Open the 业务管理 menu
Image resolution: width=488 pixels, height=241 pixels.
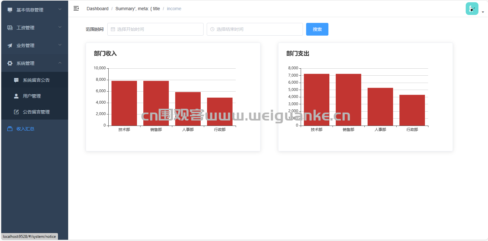tap(35, 45)
